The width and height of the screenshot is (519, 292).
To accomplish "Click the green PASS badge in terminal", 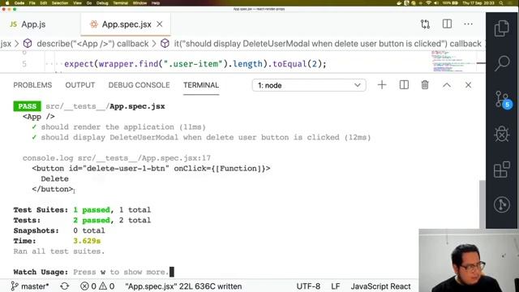I will point(27,106).
